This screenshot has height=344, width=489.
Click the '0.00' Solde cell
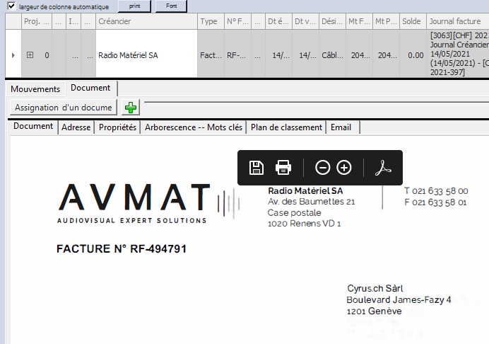[x=413, y=55]
